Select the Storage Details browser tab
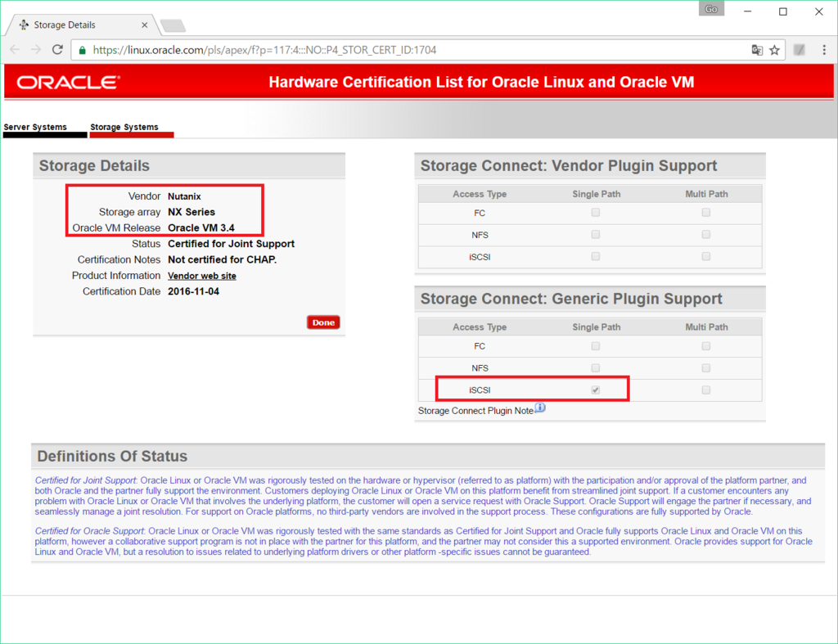The height and width of the screenshot is (644, 838). [83, 25]
